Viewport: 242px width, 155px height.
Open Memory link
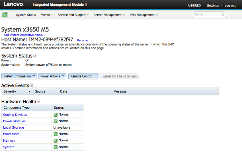[x=9, y=141]
